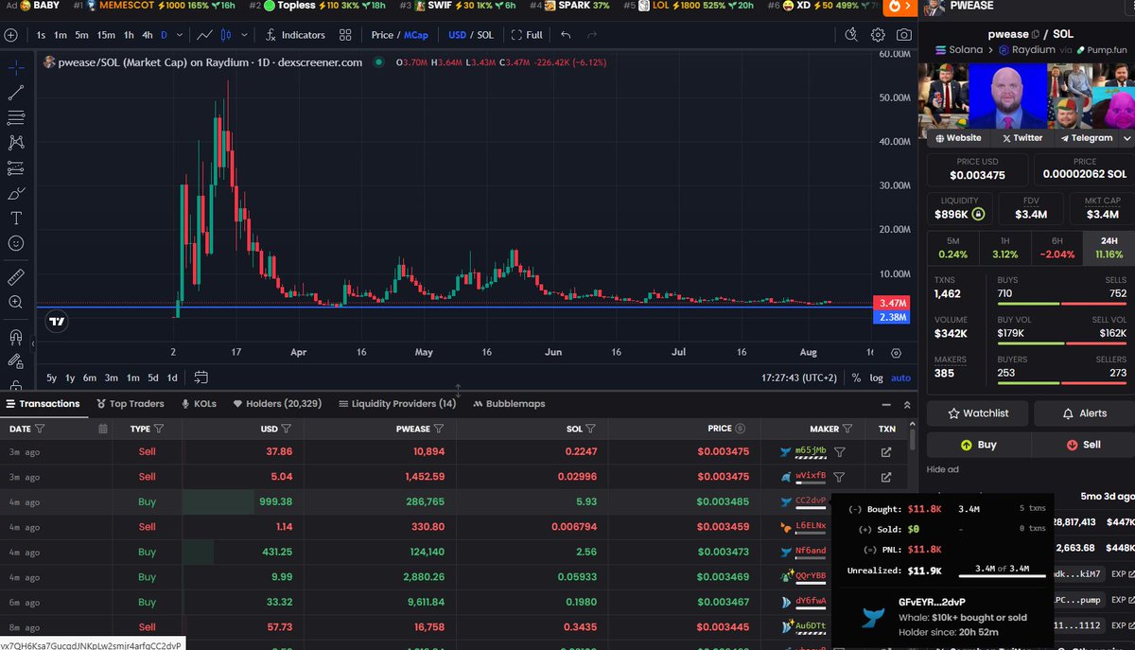Expand more social links chevron
The width and height of the screenshot is (1135, 650).
tap(1126, 138)
